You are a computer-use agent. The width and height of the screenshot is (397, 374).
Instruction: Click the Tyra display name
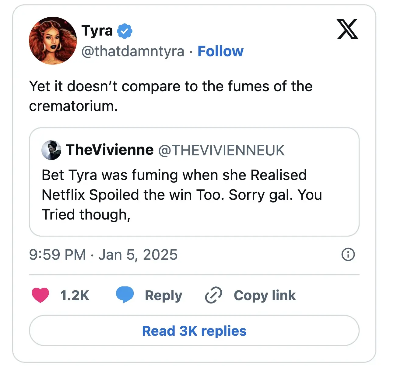(97, 31)
